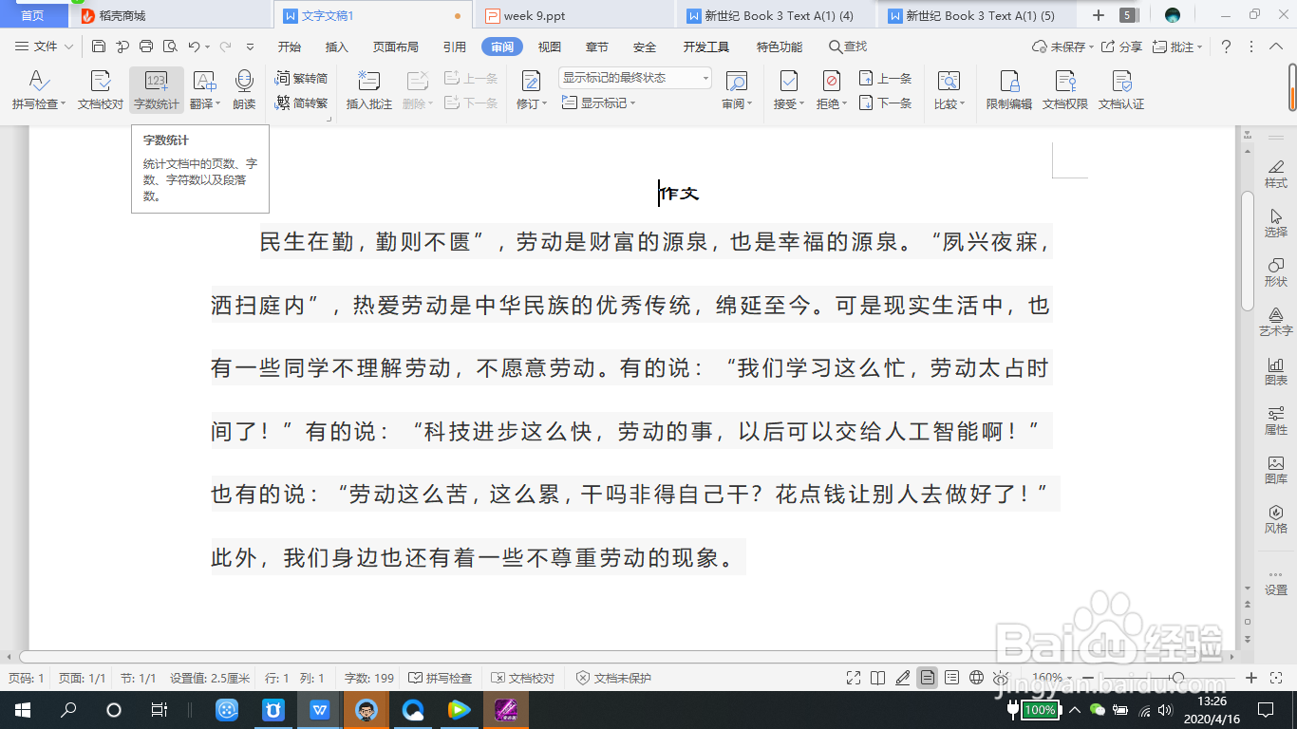The width and height of the screenshot is (1297, 729).
Task: Insert a comment with 插入批注
Action: (x=367, y=90)
